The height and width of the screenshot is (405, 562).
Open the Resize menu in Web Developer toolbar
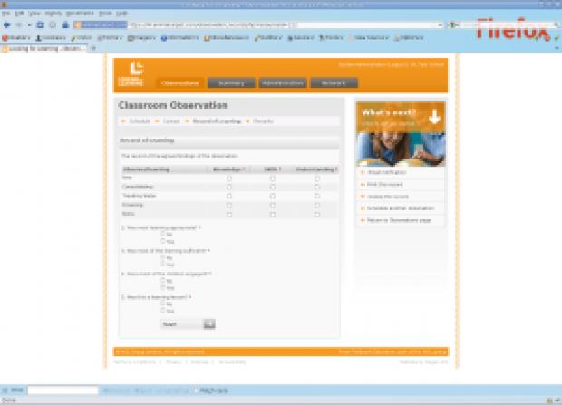click(301, 38)
